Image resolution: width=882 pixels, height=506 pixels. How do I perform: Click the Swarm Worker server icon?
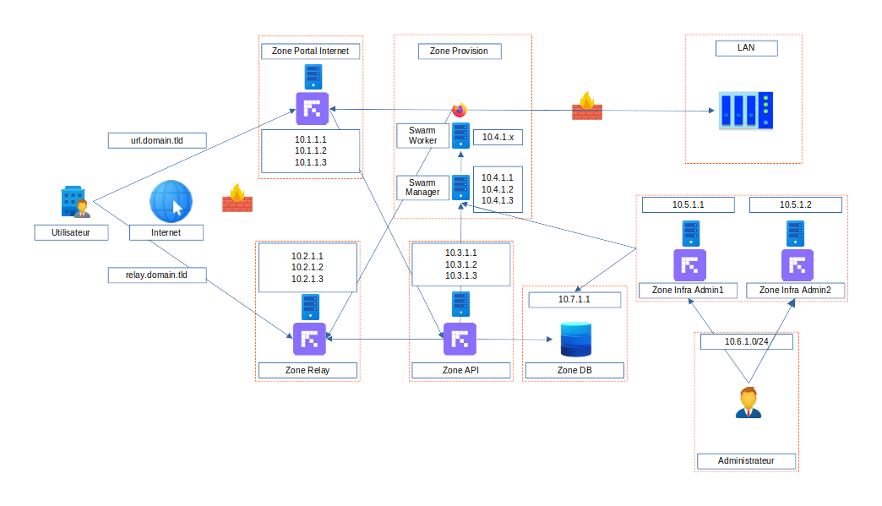[460, 136]
